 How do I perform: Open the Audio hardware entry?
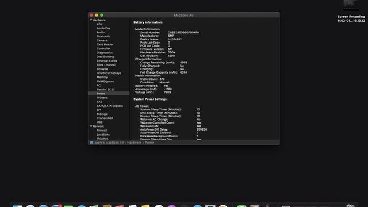(x=101, y=32)
